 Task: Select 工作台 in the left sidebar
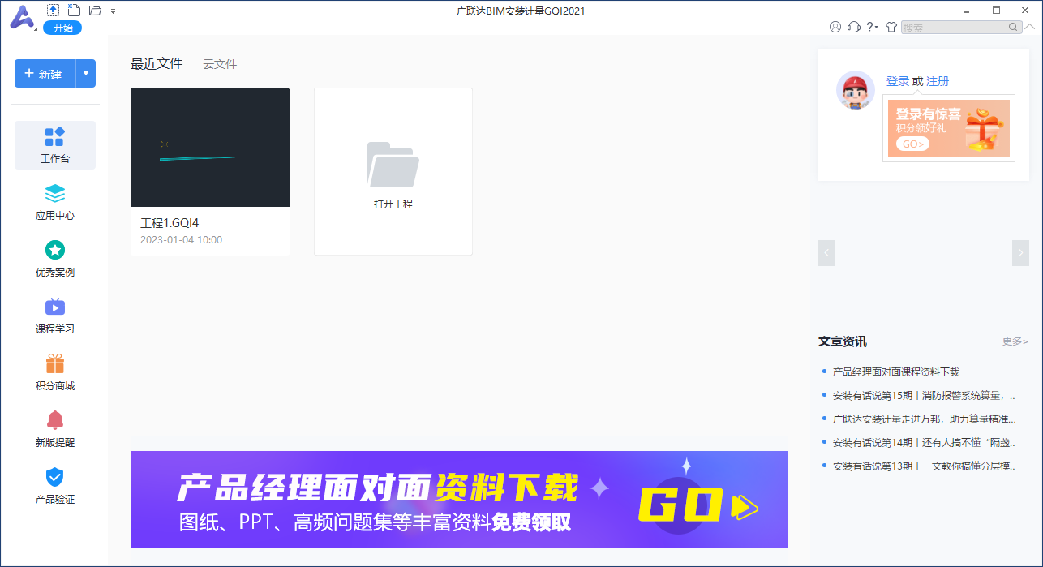coord(54,144)
